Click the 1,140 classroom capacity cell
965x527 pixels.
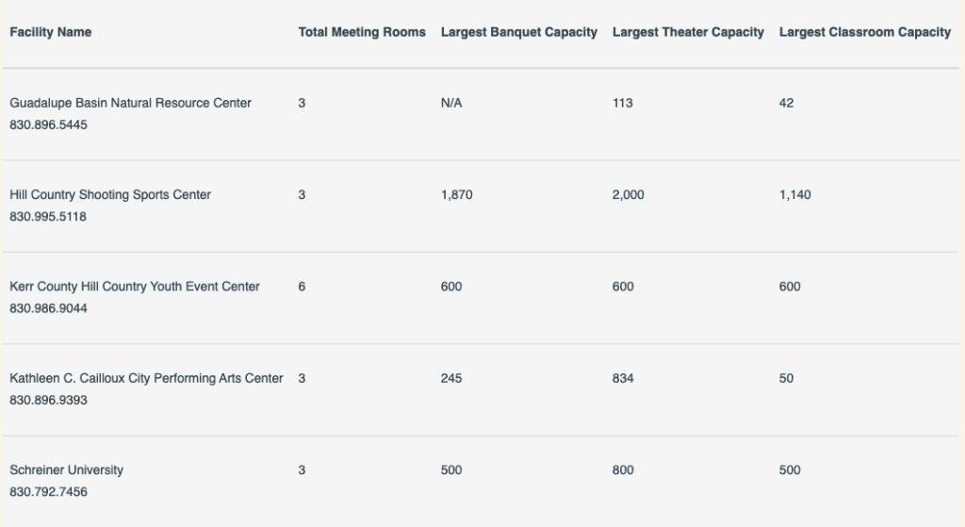point(794,195)
